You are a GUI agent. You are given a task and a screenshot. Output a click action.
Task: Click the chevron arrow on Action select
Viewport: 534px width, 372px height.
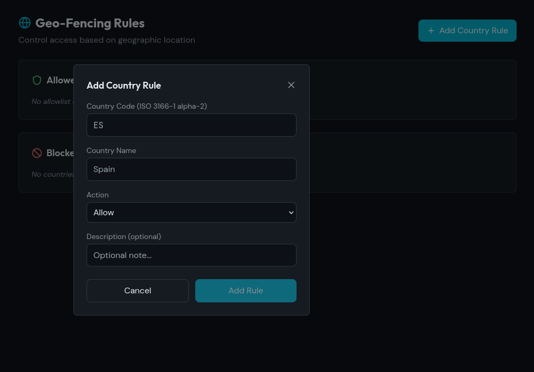291,213
